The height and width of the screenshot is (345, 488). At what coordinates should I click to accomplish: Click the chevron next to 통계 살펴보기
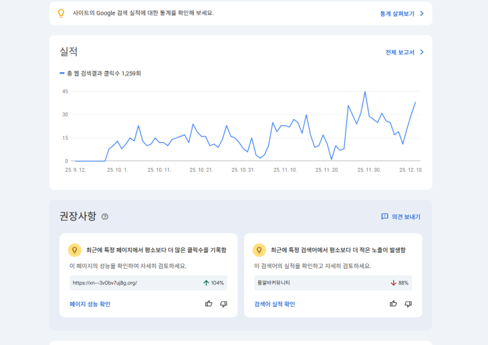click(422, 13)
